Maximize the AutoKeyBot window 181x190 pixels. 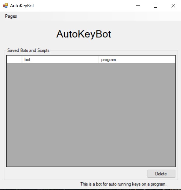(x=155, y=6)
